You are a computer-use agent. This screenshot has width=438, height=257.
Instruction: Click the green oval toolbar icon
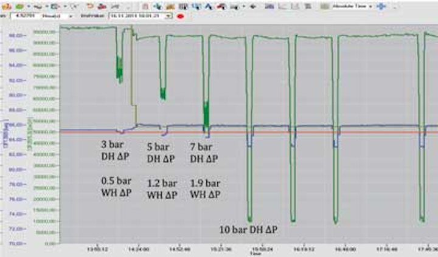click(x=20, y=6)
